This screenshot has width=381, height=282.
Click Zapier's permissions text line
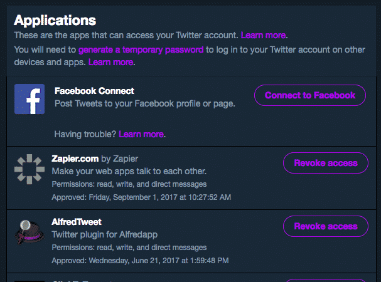(x=129, y=184)
